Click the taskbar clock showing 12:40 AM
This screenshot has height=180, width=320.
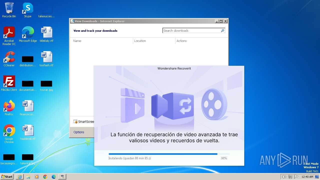(307, 177)
